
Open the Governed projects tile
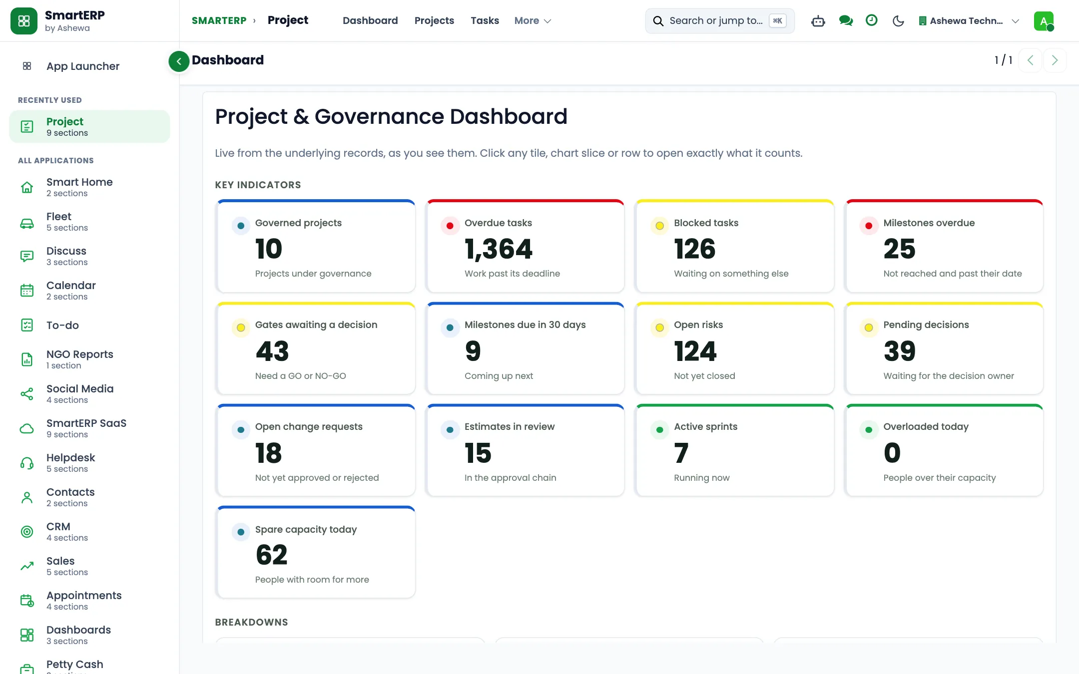(316, 246)
